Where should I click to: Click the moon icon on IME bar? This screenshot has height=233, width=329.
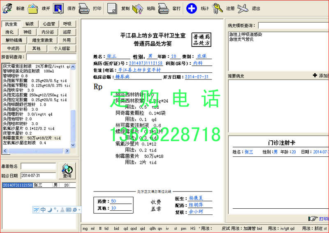[49, 210]
